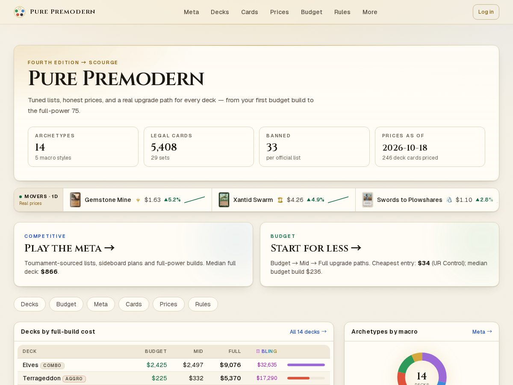Open the Meta nav menu item

pos(191,12)
